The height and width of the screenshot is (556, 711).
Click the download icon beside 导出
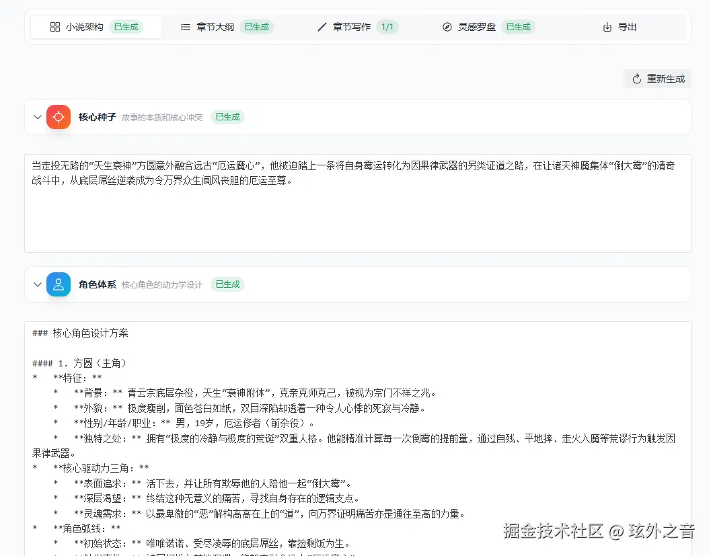coord(606,27)
